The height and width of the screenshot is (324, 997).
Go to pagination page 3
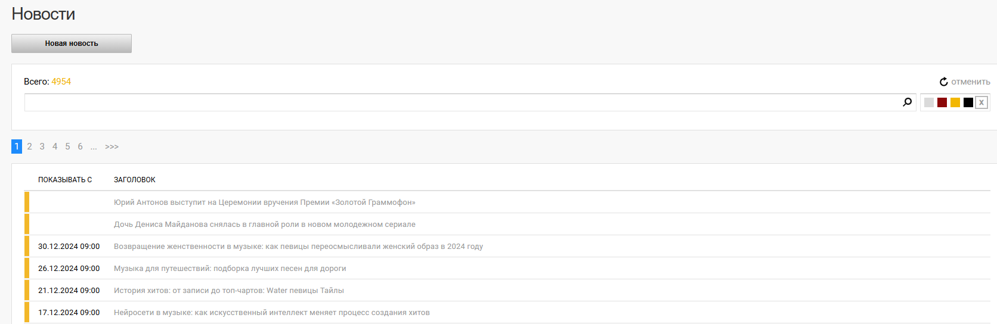pyautogui.click(x=42, y=147)
